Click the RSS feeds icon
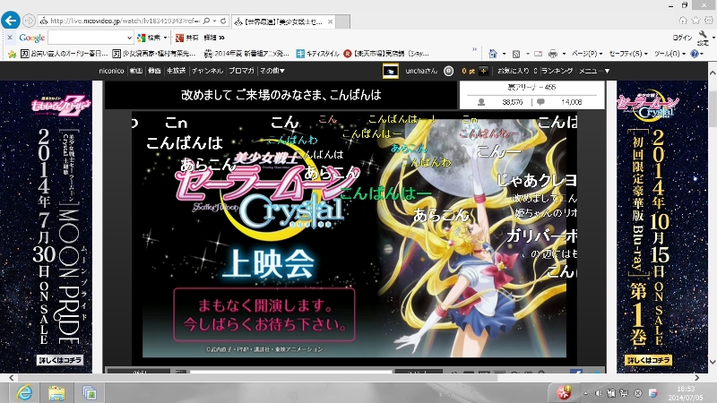This screenshot has height=403, width=717. [x=516, y=54]
